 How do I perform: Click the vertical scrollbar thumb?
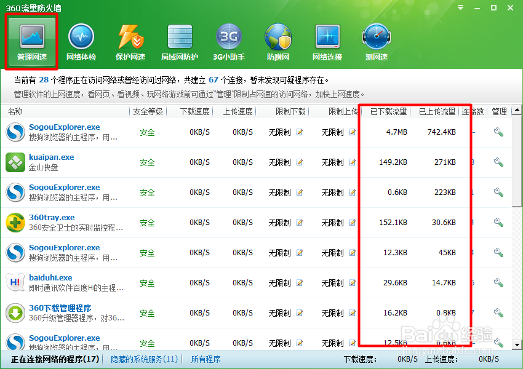(x=517, y=161)
